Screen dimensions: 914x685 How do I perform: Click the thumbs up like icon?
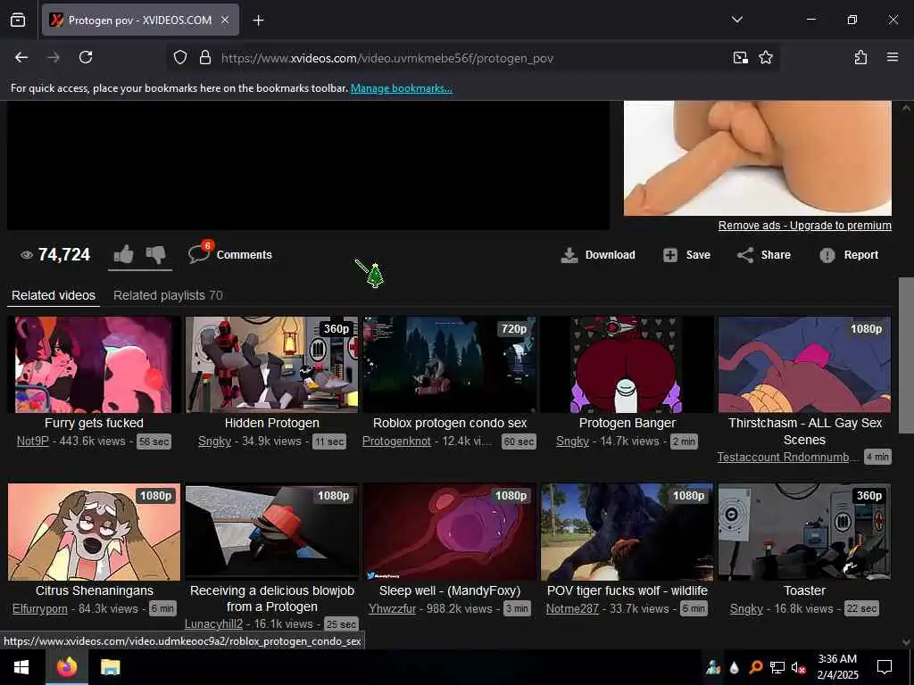click(123, 254)
